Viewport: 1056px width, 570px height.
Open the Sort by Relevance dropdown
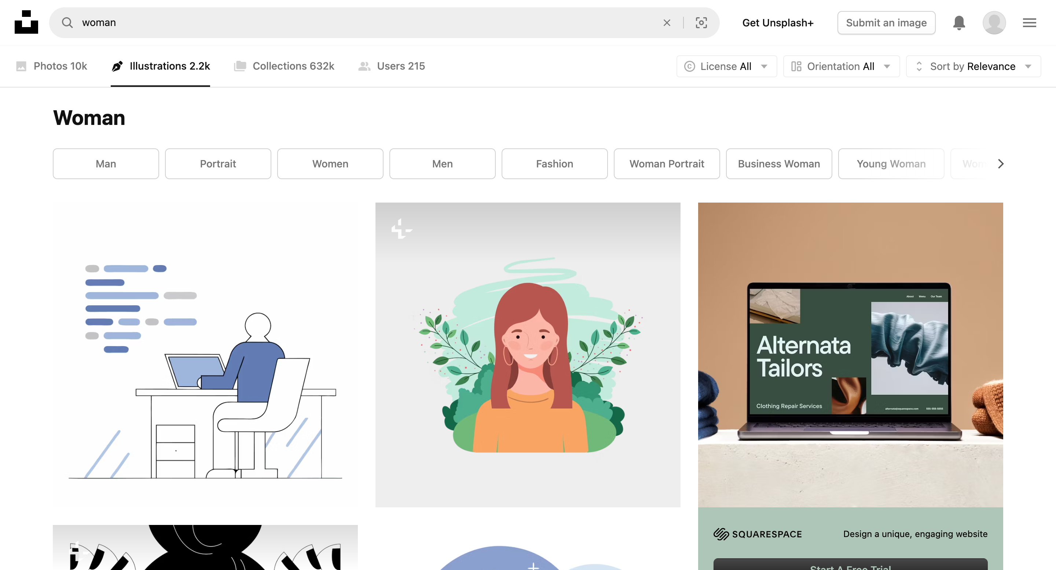pos(973,66)
